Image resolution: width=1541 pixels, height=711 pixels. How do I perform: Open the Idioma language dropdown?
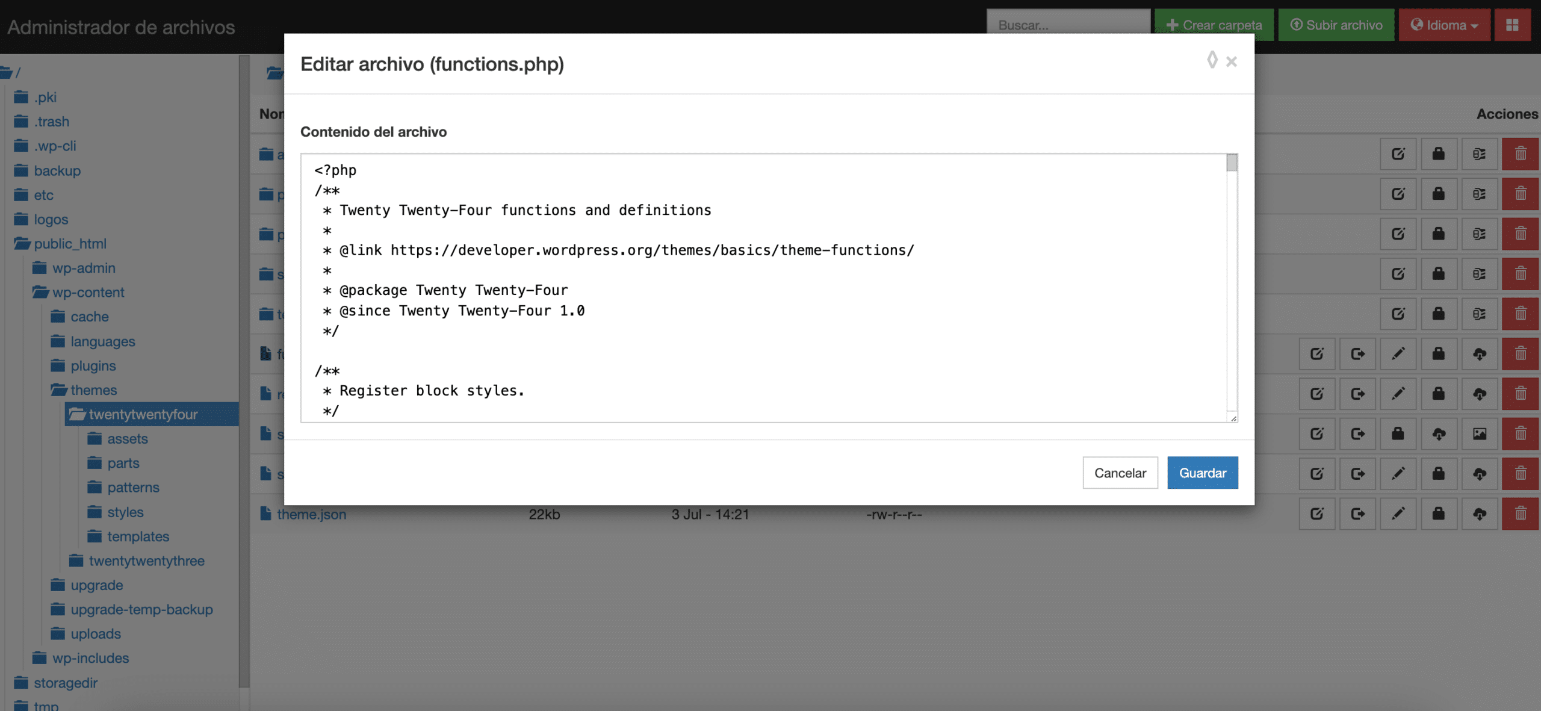pyautogui.click(x=1443, y=25)
